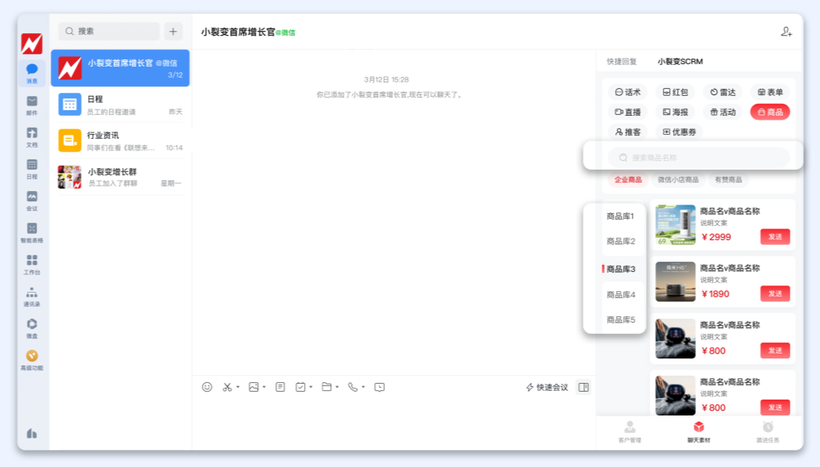The image size is (820, 467).
Task: Select the emoji icon in the chat toolbar
Action: (x=207, y=387)
